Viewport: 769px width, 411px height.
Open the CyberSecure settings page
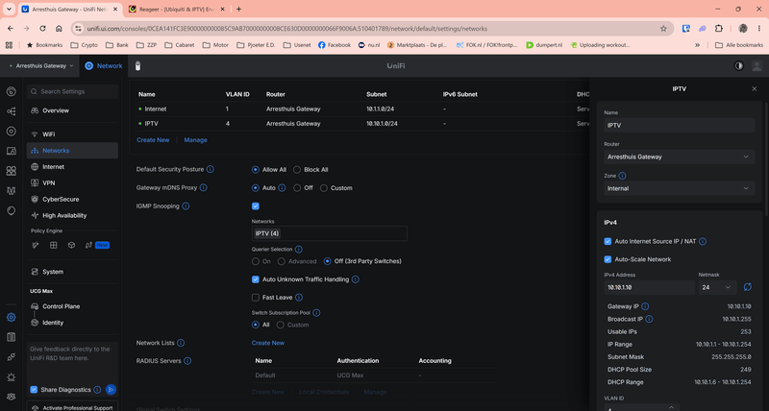tap(72, 200)
